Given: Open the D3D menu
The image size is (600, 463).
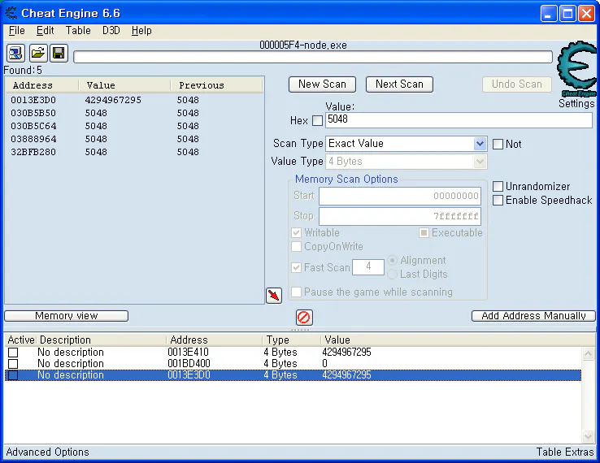Looking at the screenshot, I should tap(111, 31).
